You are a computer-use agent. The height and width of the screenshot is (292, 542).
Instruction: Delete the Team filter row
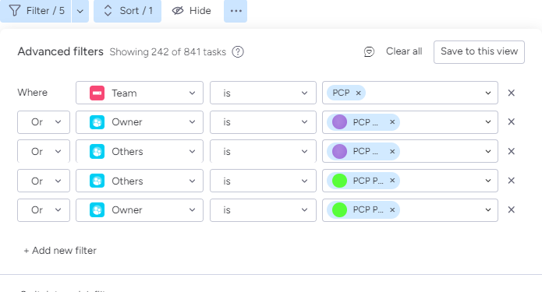[512, 93]
